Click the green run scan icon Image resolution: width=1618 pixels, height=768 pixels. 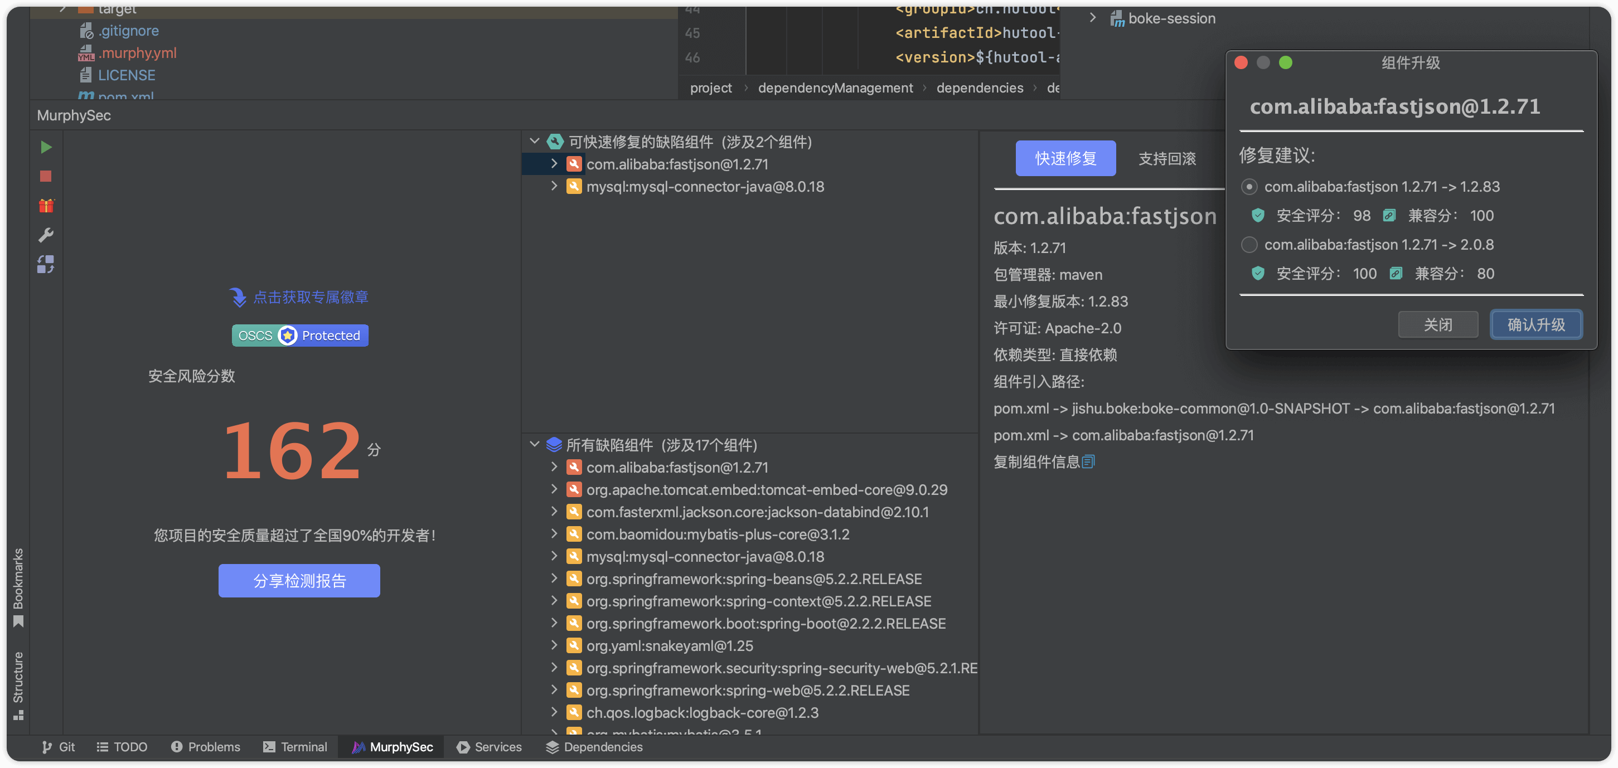tap(46, 147)
